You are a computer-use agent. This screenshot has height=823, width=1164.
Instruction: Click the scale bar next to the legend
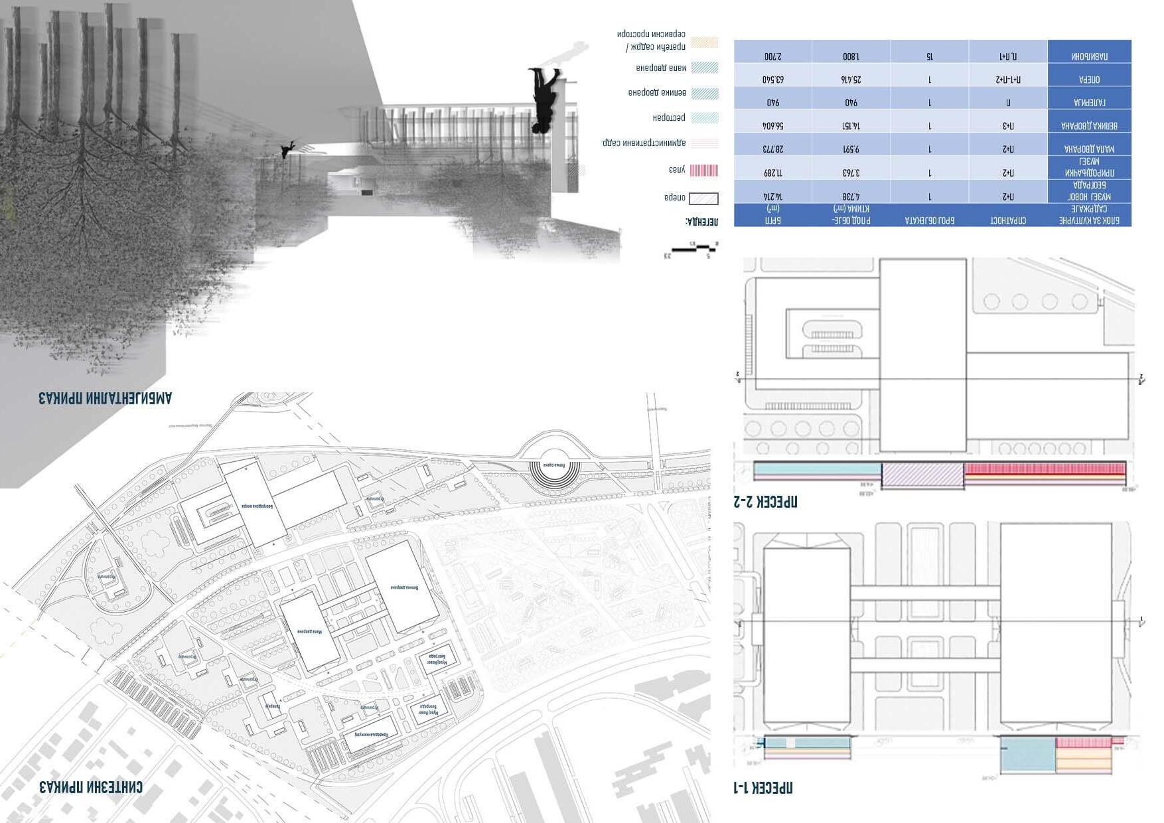point(691,252)
